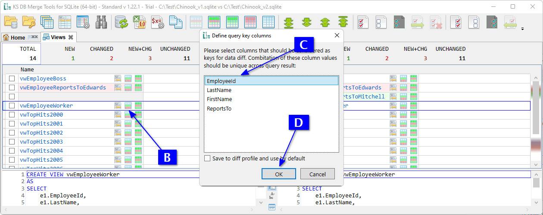This screenshot has width=543, height=215.
Task: Click the first red check-all document icon
Action: pos(363,22)
